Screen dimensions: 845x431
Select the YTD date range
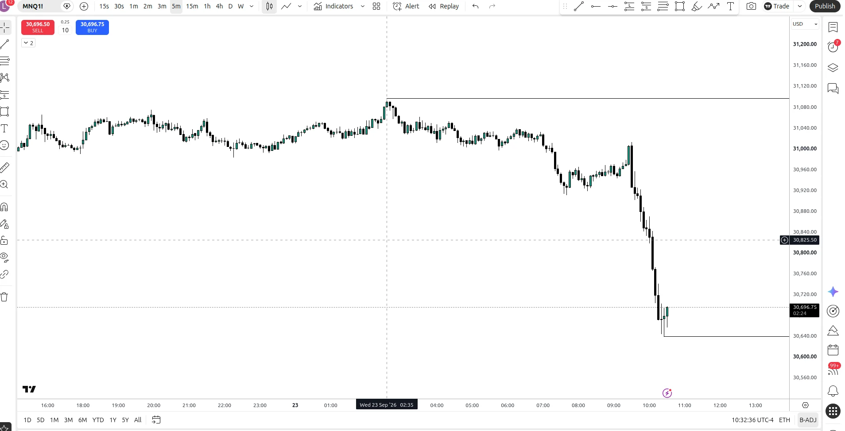[x=98, y=420]
